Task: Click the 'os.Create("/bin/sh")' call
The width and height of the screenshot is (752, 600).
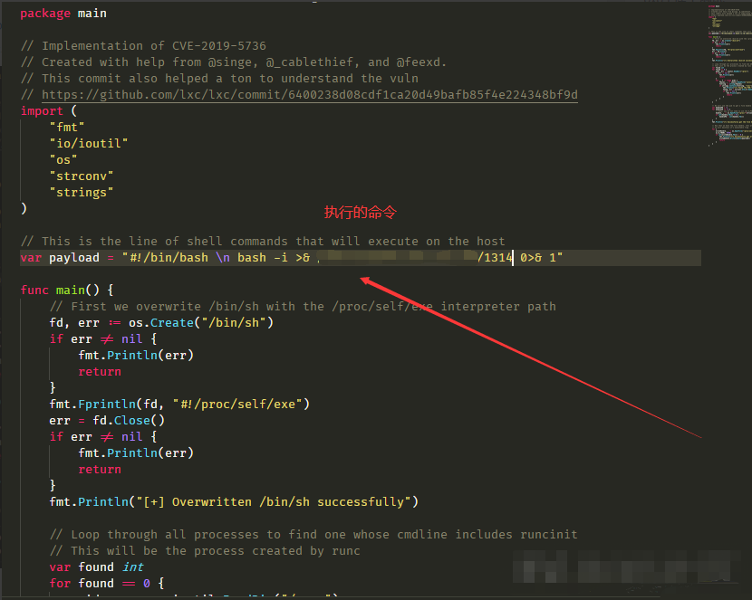Action: (201, 323)
